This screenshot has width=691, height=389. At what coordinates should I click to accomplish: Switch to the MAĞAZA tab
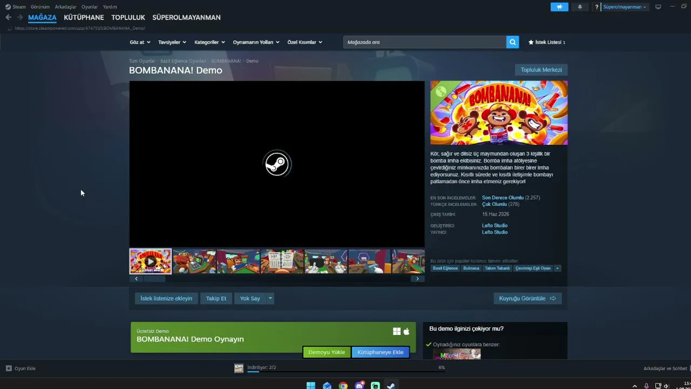(42, 17)
